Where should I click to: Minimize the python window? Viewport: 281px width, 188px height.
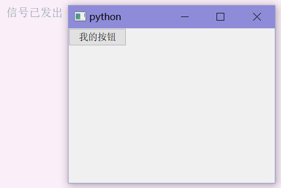185,16
